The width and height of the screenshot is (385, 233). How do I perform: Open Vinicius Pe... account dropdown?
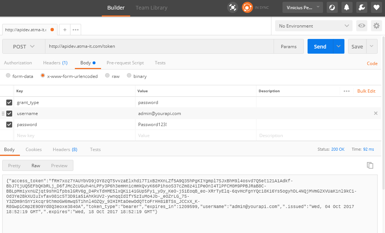pyautogui.click(x=303, y=8)
